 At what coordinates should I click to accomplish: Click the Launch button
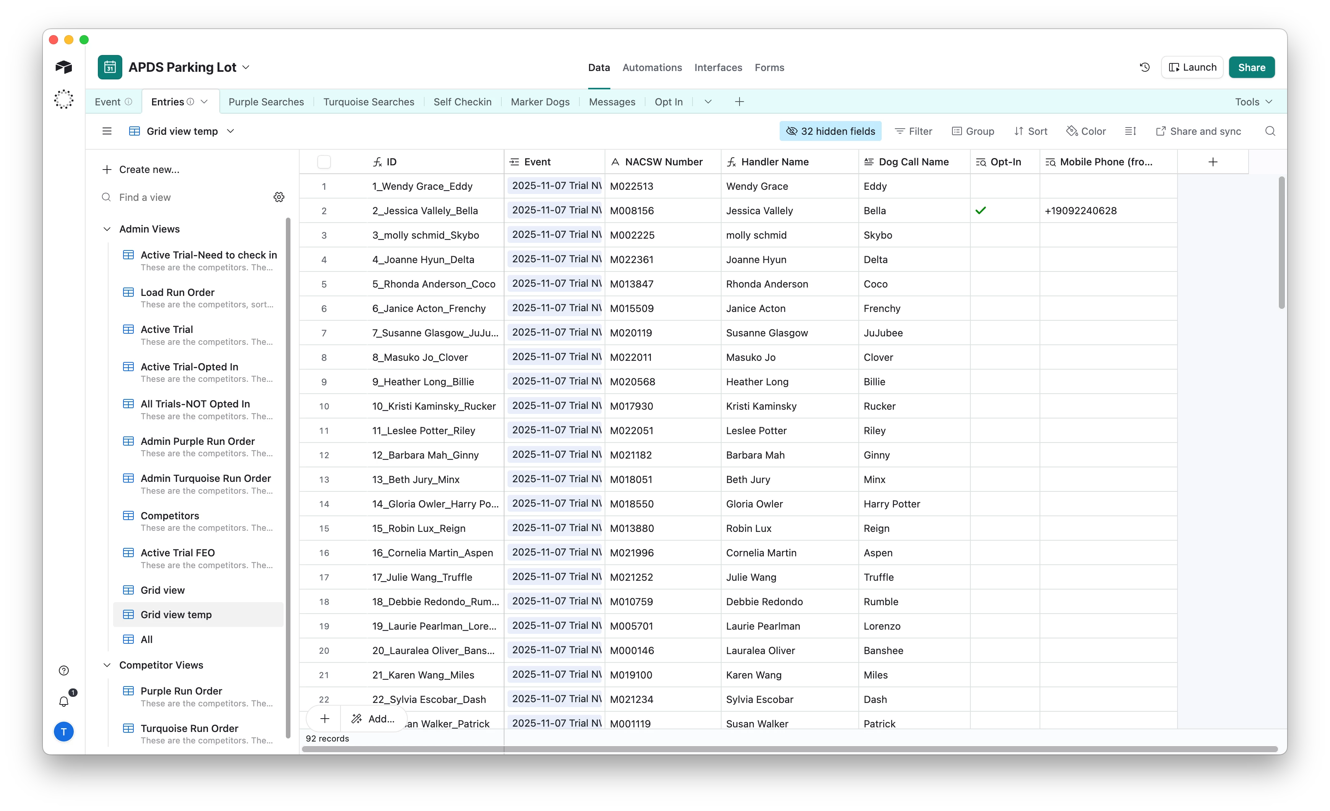(1192, 68)
